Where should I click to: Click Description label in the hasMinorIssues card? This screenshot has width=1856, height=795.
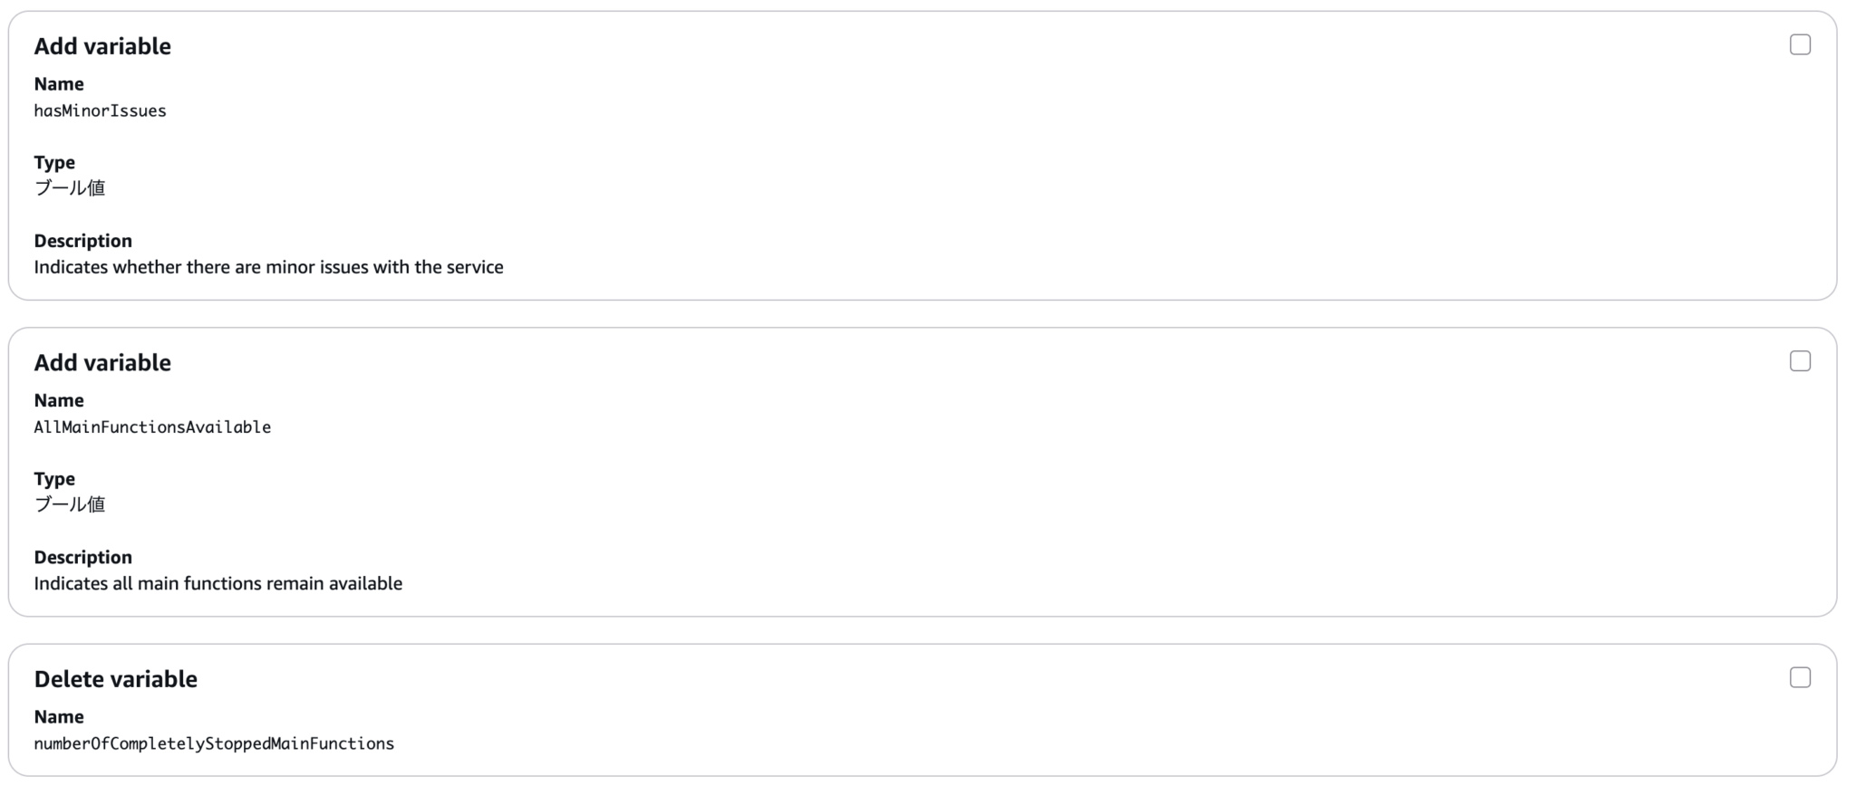point(83,241)
